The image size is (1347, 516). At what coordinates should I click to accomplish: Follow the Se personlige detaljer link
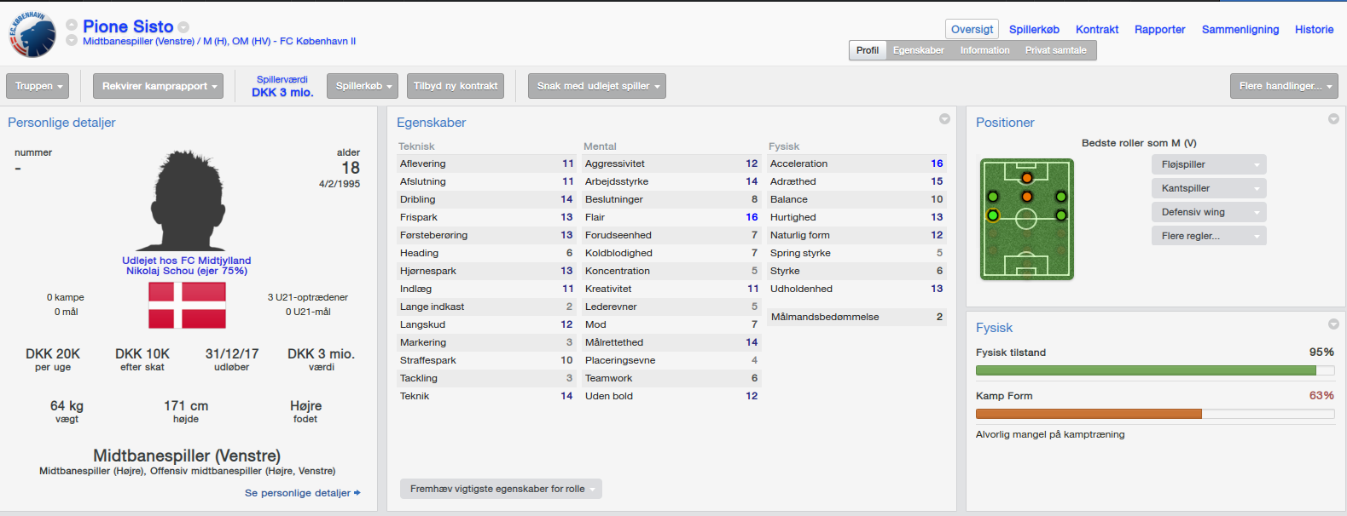pyautogui.click(x=302, y=493)
